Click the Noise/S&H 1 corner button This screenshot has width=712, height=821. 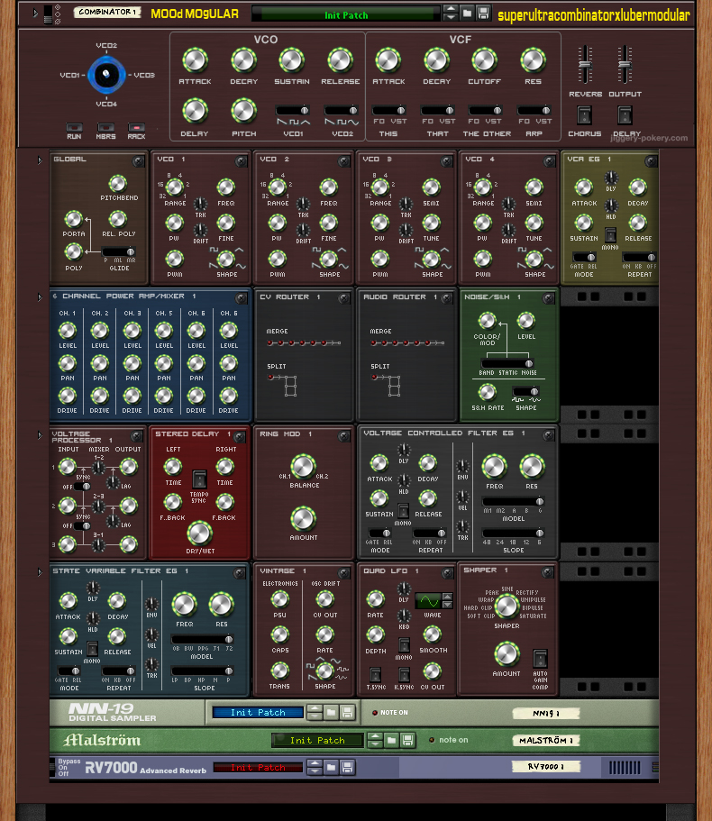pyautogui.click(x=548, y=298)
